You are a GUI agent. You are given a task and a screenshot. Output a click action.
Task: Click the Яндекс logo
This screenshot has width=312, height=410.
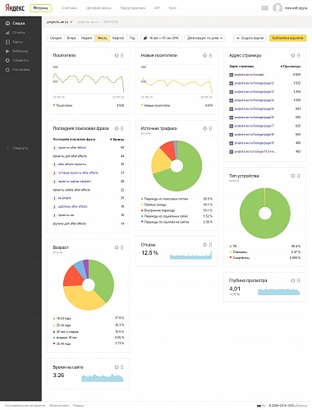(15, 8)
